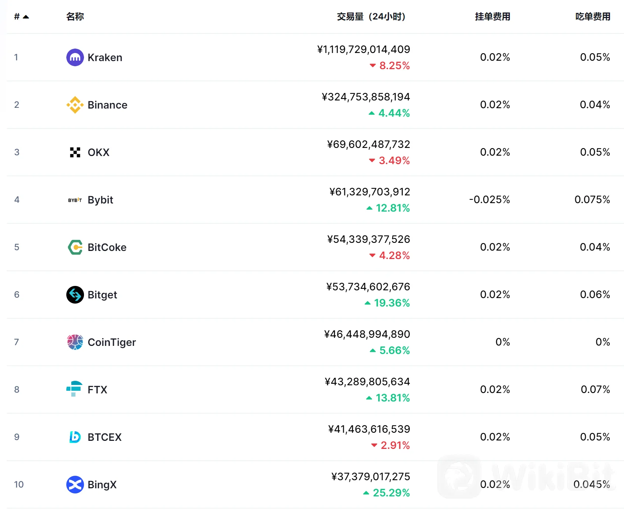Viewport: 624px width, 510px height.
Task: Sort by the 名称 column header
Action: [75, 17]
